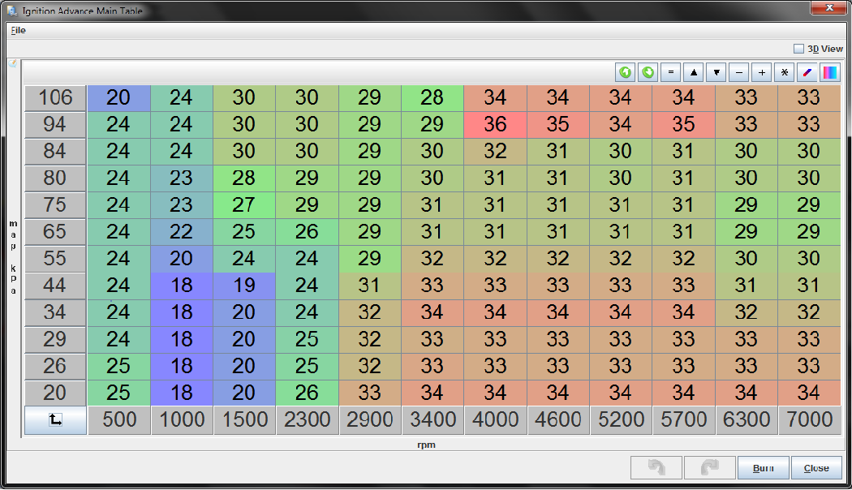This screenshot has height=490, width=852.
Task: Select the 26 kPa row header
Action: (55, 366)
